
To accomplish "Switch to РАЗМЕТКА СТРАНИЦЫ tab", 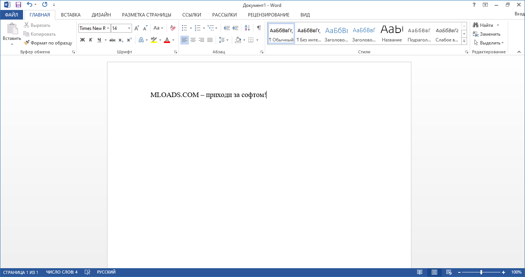I will [147, 15].
